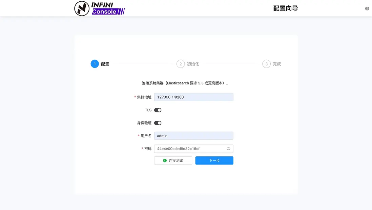Viewport: 372px width, 210px height.
Task: Select the step 1 配置 circle indicator
Action: [x=95, y=64]
